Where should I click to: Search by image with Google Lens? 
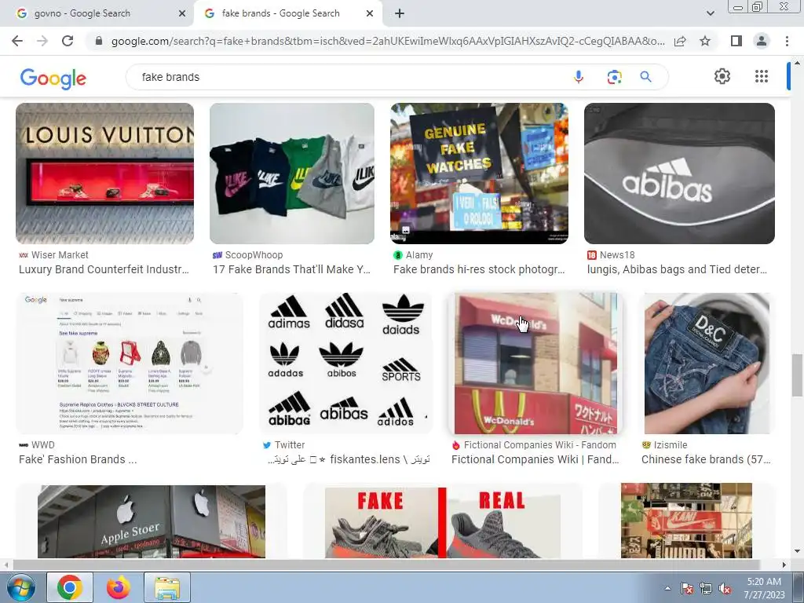614,77
